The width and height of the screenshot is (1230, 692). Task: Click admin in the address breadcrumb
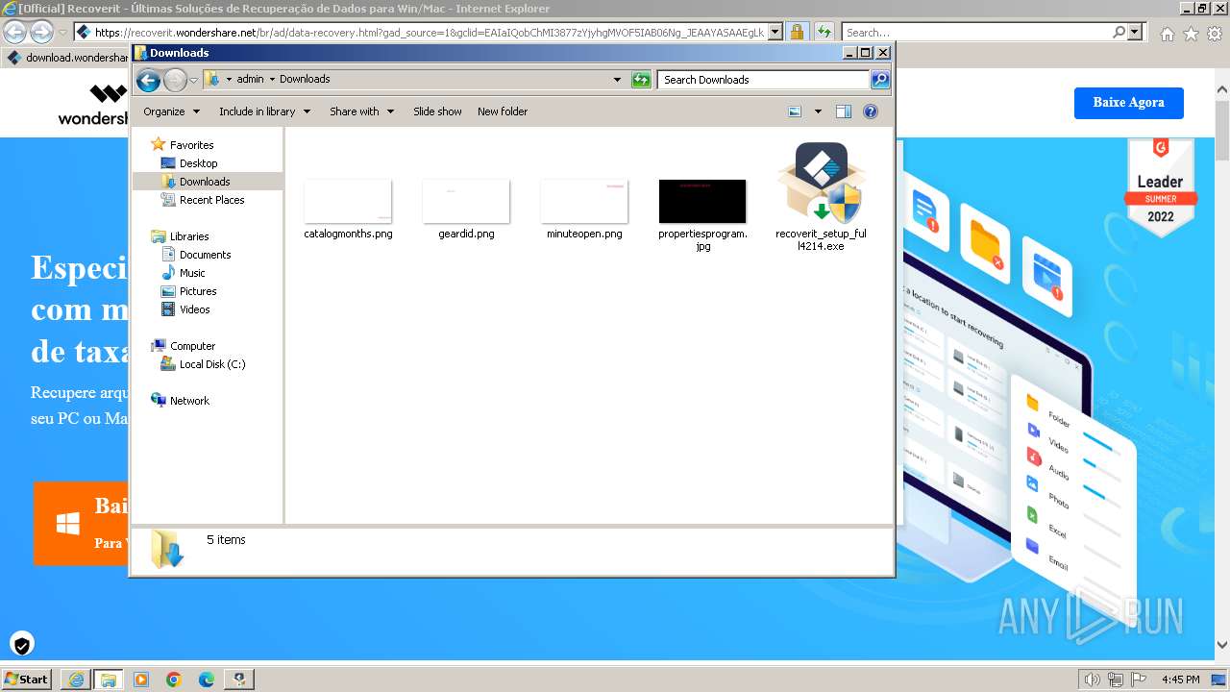click(250, 80)
